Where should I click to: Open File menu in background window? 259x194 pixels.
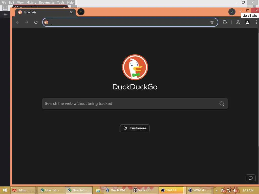[x=4, y=3]
